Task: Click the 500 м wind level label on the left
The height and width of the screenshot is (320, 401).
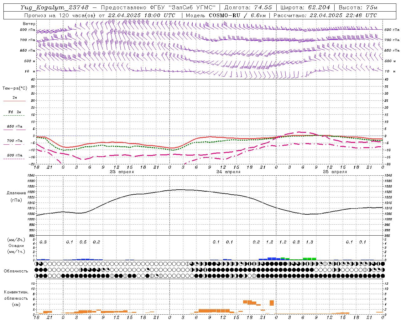Action: (30, 61)
